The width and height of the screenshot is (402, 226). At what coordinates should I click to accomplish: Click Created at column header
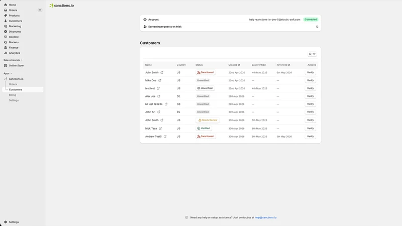234,65
